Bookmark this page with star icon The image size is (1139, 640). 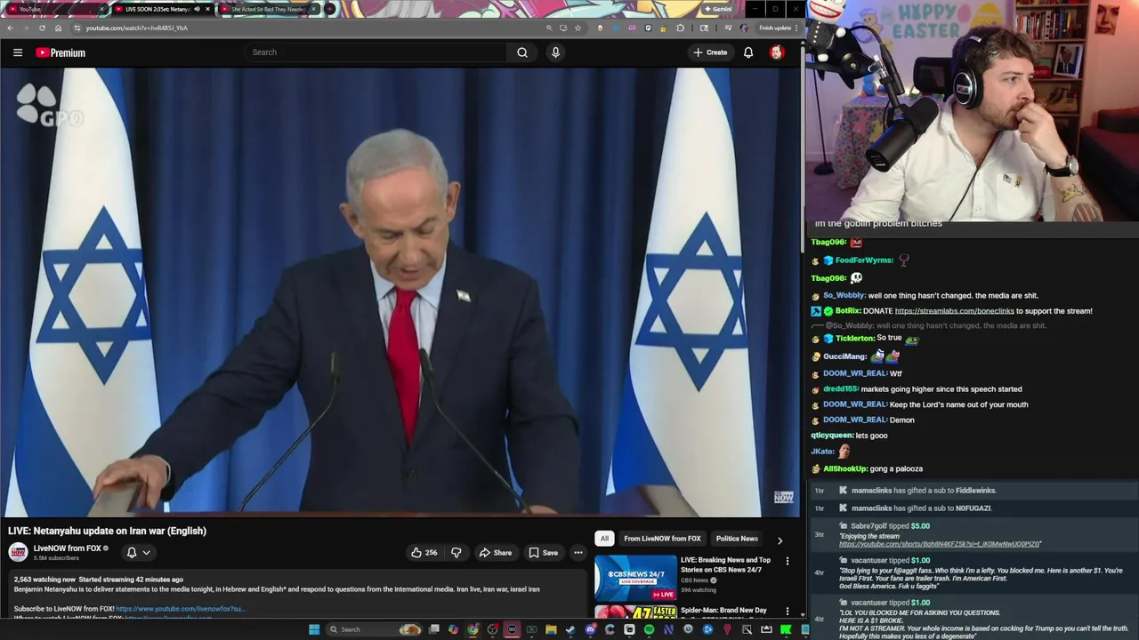(578, 28)
